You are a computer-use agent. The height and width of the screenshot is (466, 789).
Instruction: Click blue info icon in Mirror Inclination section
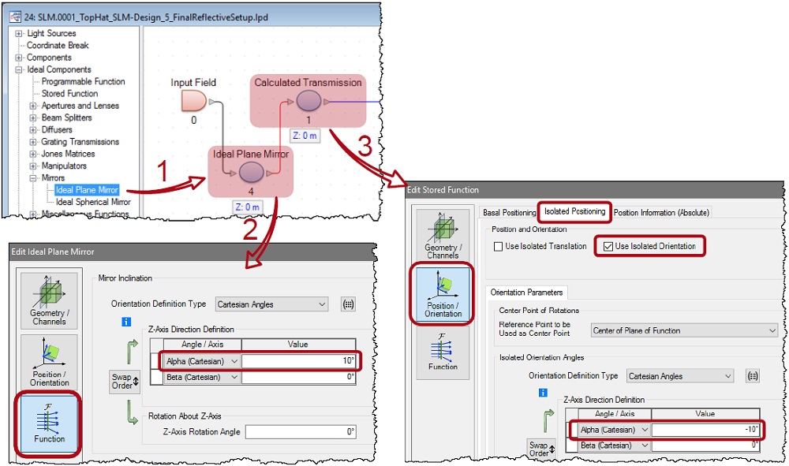[125, 322]
